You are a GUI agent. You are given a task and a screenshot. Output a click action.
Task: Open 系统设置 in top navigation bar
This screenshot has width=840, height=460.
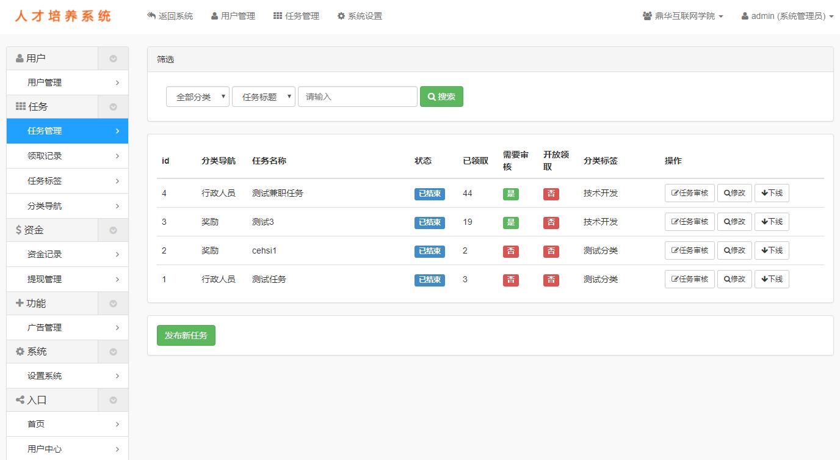[360, 16]
